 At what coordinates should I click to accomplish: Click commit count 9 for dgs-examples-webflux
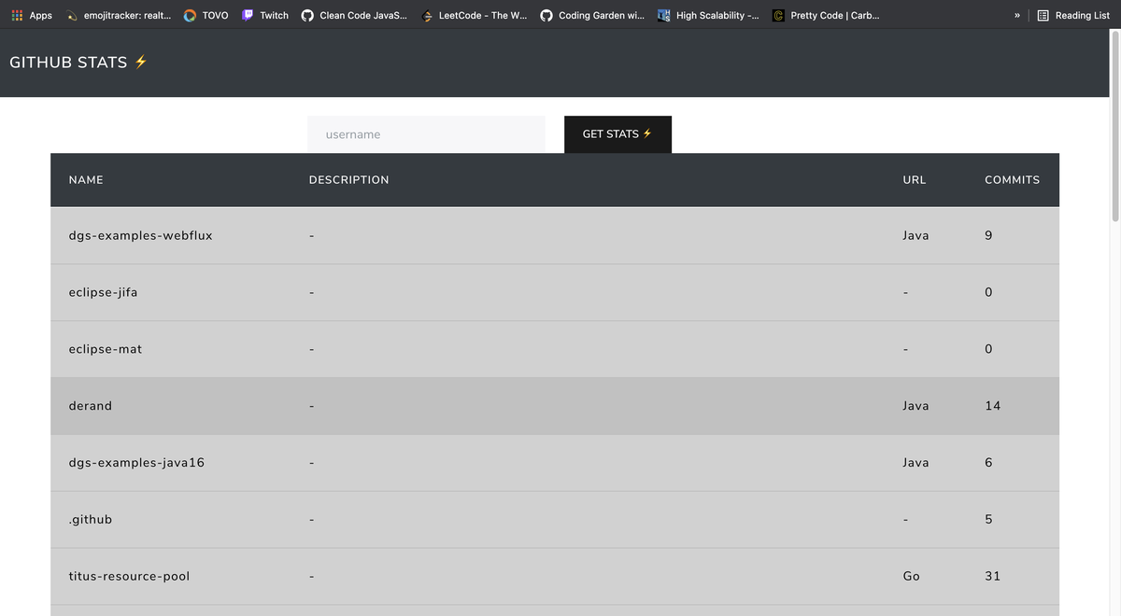pyautogui.click(x=988, y=236)
